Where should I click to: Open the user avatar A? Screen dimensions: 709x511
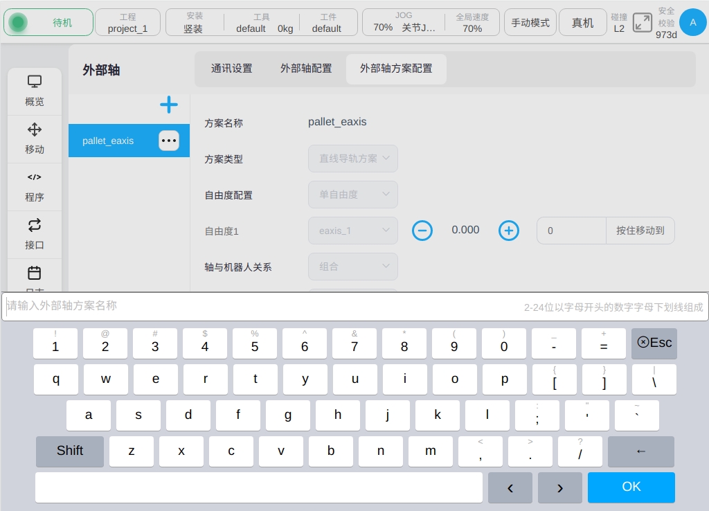pos(692,22)
